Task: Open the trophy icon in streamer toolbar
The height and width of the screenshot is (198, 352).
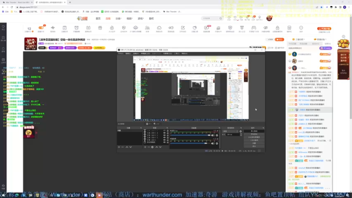Action: tap(242, 29)
